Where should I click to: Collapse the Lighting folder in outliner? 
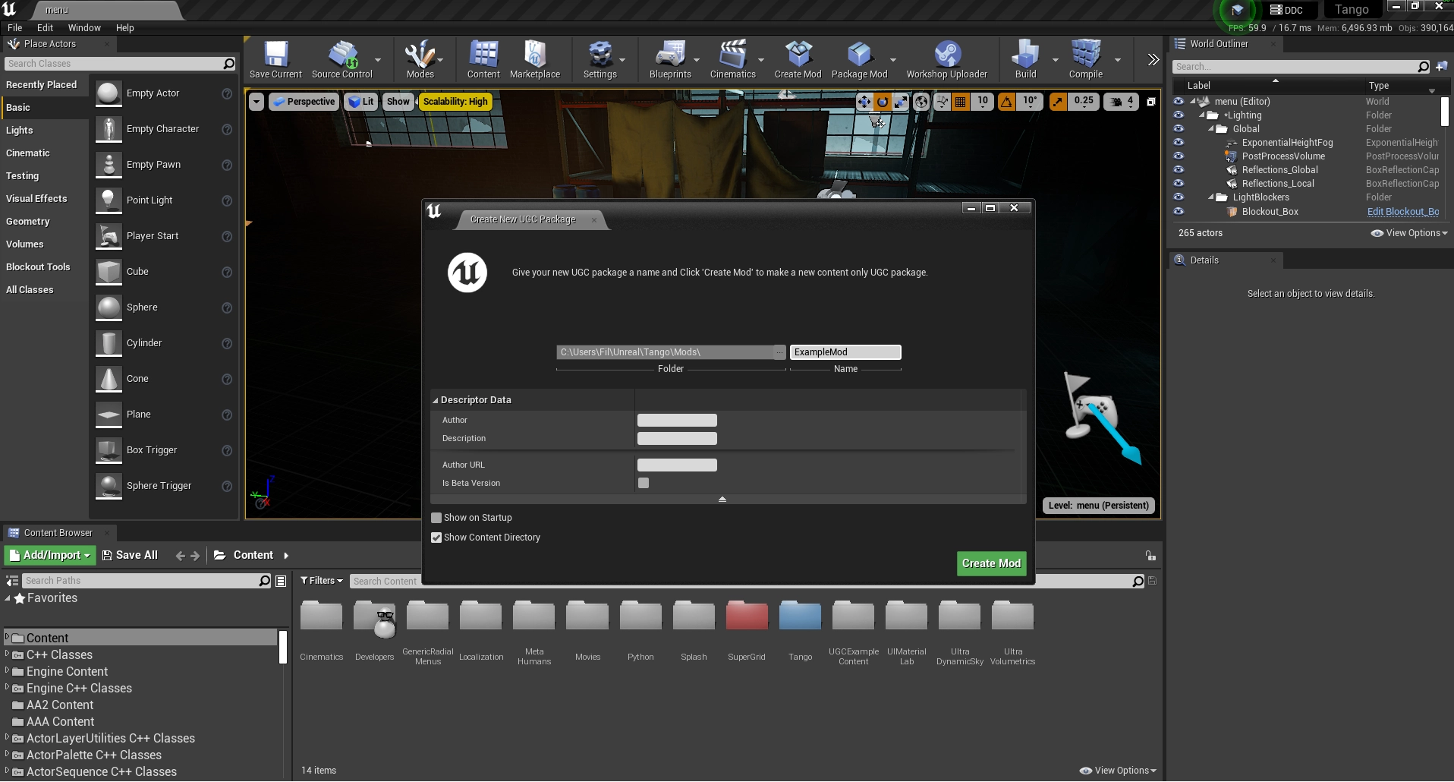click(1202, 115)
